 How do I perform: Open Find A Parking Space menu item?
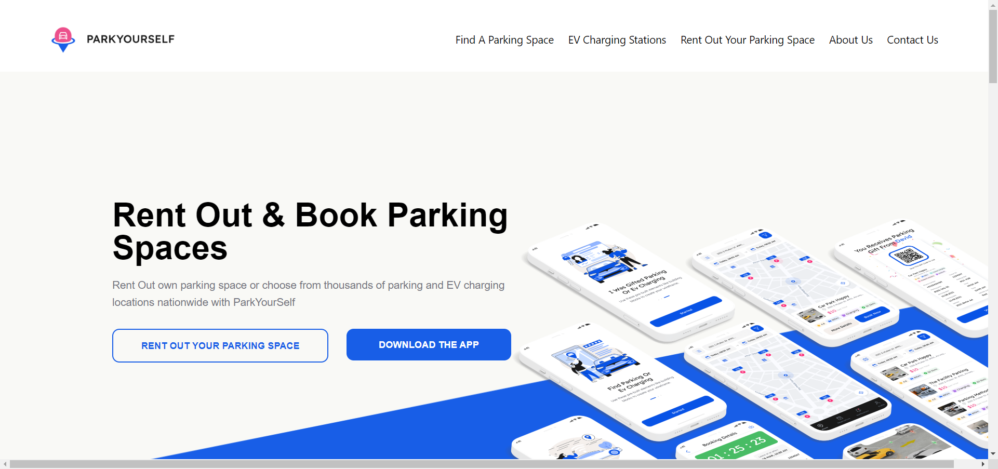click(x=504, y=40)
